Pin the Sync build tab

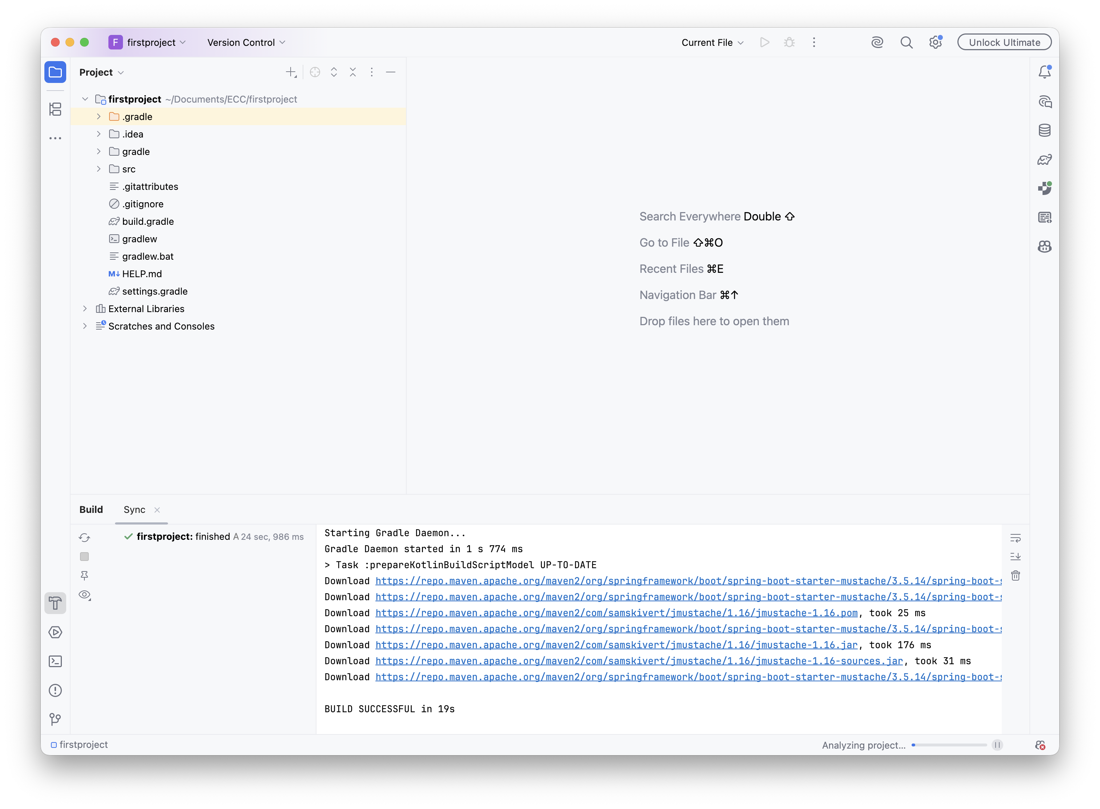point(84,576)
